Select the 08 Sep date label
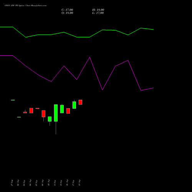Viewport: 192px width, 192px height. click(x=43, y=183)
